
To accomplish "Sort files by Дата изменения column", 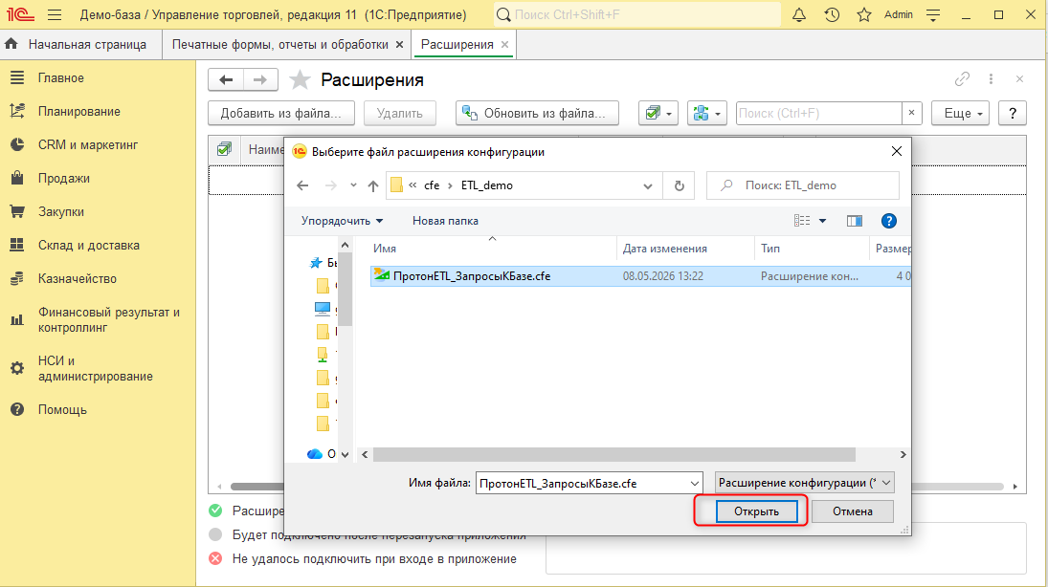I will click(x=665, y=249).
